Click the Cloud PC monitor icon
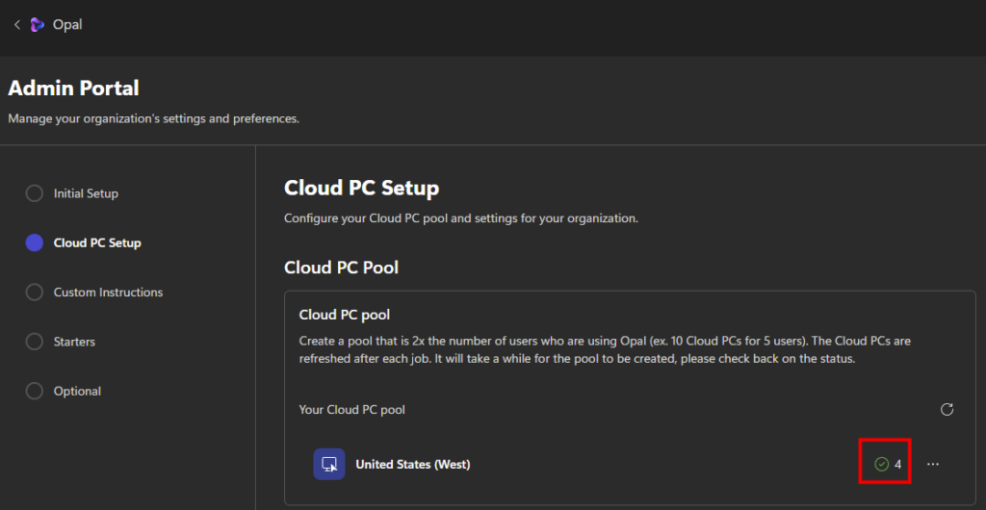The image size is (986, 510). pyautogui.click(x=329, y=464)
